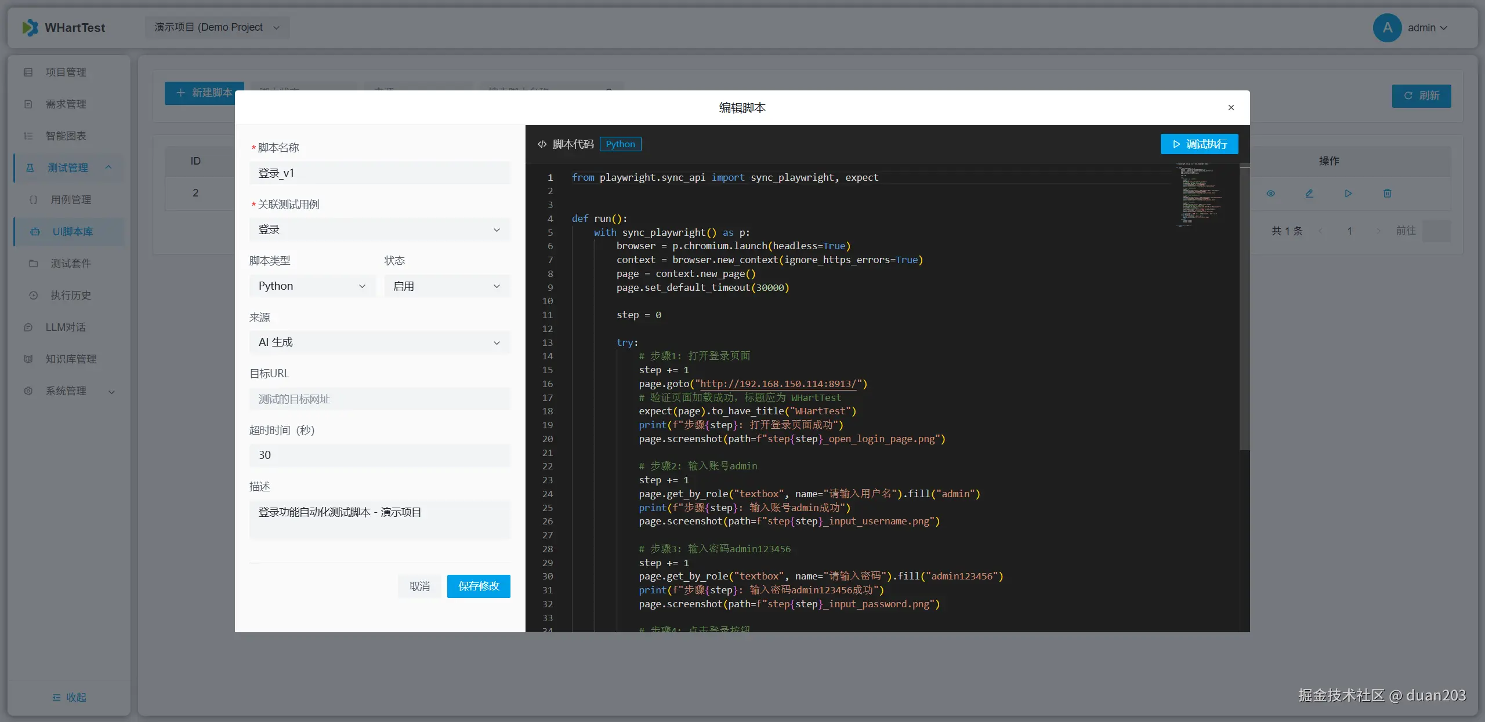Screen dimensions: 1485x722
Task: Click the pencil edit icon in row 2
Action: tap(1309, 194)
